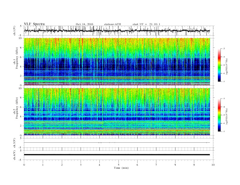Select the date text "Oct. 14, 2016"
240x185 pixels.
pos(84,24)
